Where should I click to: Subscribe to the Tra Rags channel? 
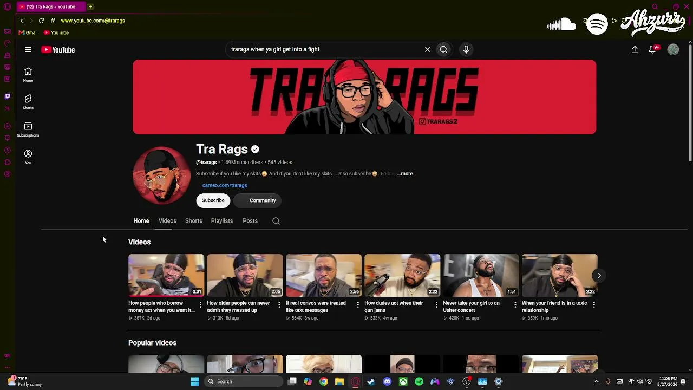[213, 200]
